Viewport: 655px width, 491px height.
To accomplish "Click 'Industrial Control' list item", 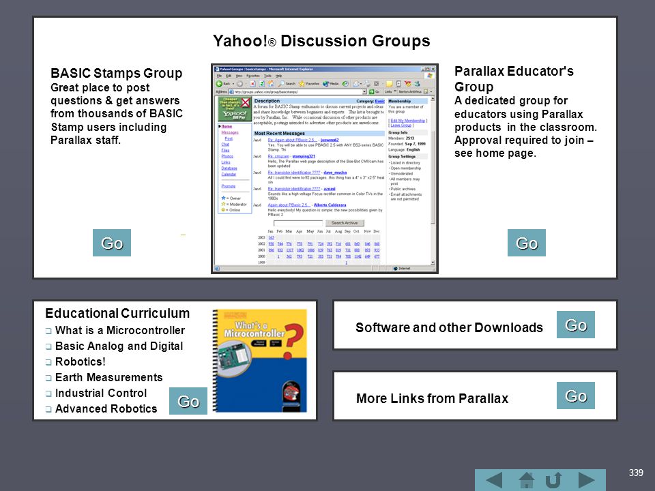I will coord(101,393).
